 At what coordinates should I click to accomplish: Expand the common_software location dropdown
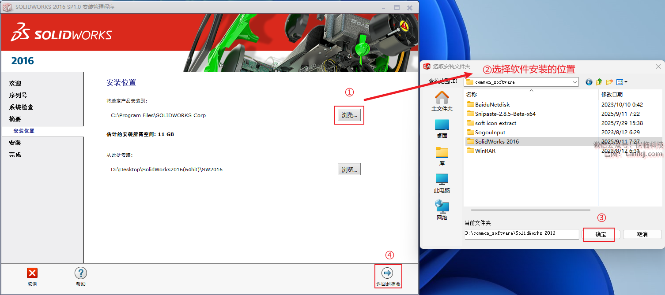[574, 82]
